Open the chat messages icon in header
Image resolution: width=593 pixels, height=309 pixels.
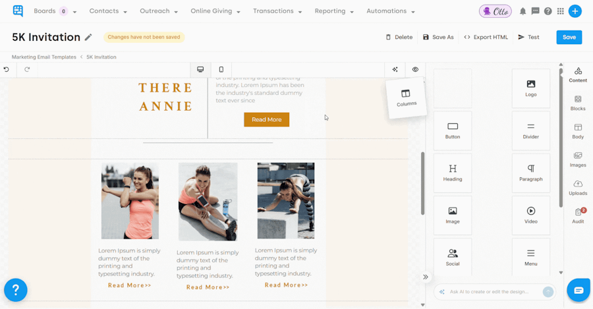[x=535, y=11]
